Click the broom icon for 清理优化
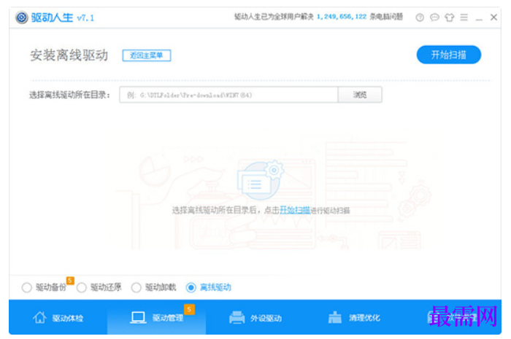The width and height of the screenshot is (511, 339). coord(334,317)
